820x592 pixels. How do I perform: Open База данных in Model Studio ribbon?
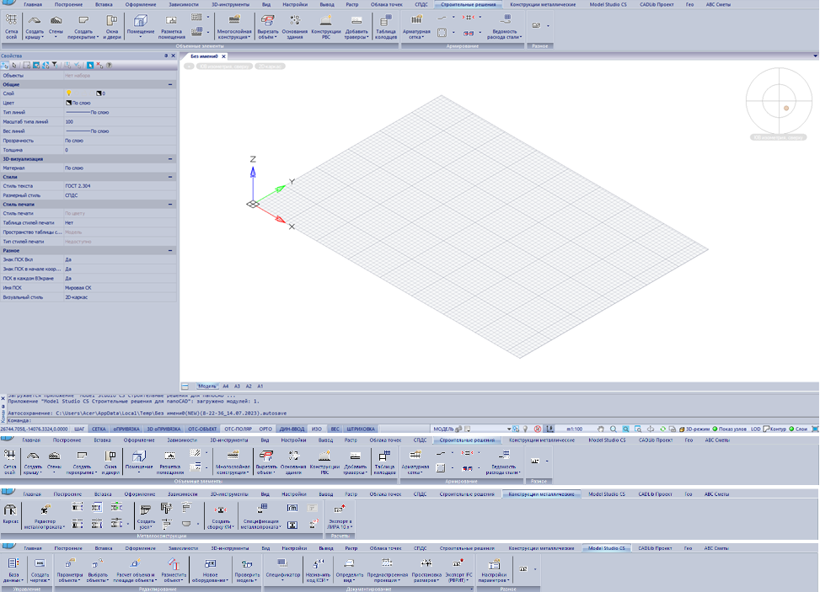(13, 569)
